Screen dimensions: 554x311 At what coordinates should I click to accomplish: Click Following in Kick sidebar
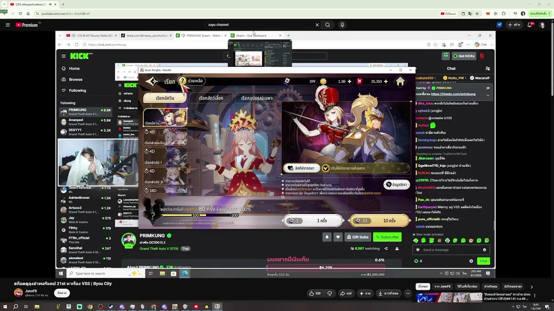pyautogui.click(x=77, y=90)
